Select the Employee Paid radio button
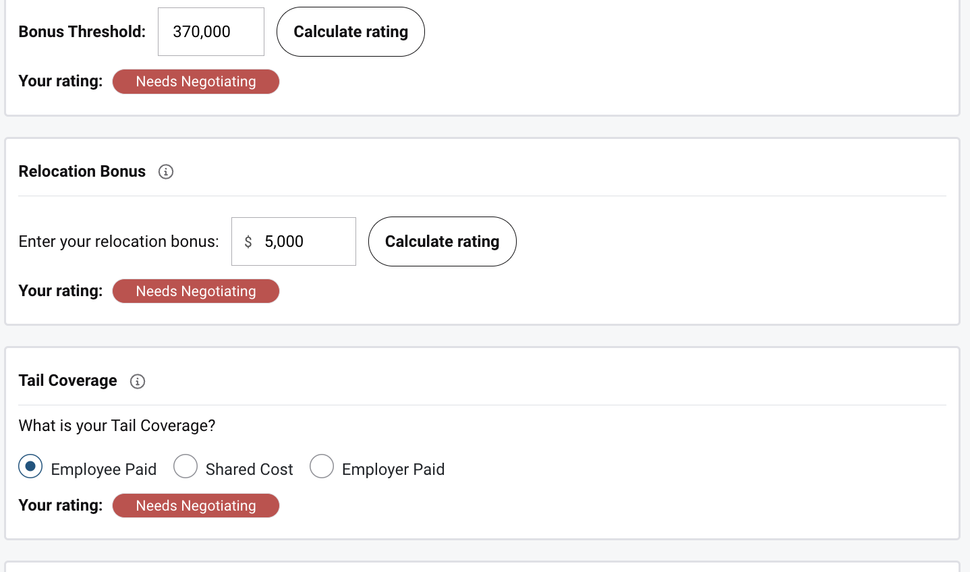Screen dimensions: 970x572 point(30,467)
